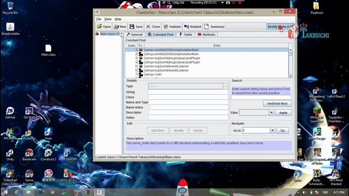Select row string=org/bukkit/event/Listener
Screen dimensions: 349x196
tap(207, 70)
